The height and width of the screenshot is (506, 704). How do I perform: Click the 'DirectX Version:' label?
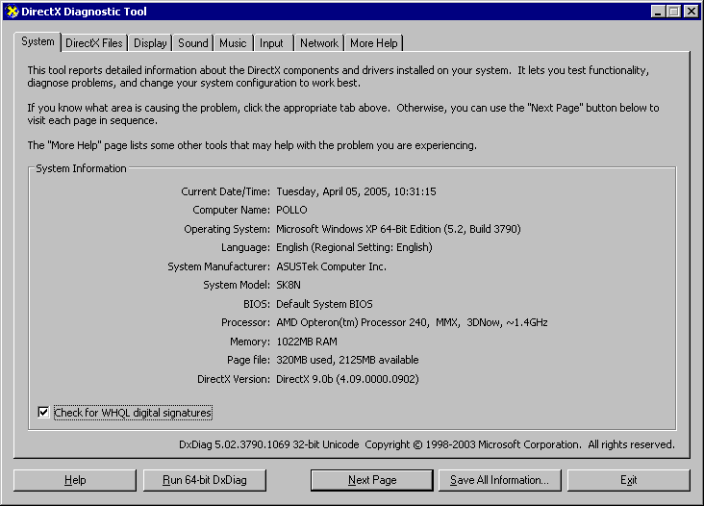point(234,379)
